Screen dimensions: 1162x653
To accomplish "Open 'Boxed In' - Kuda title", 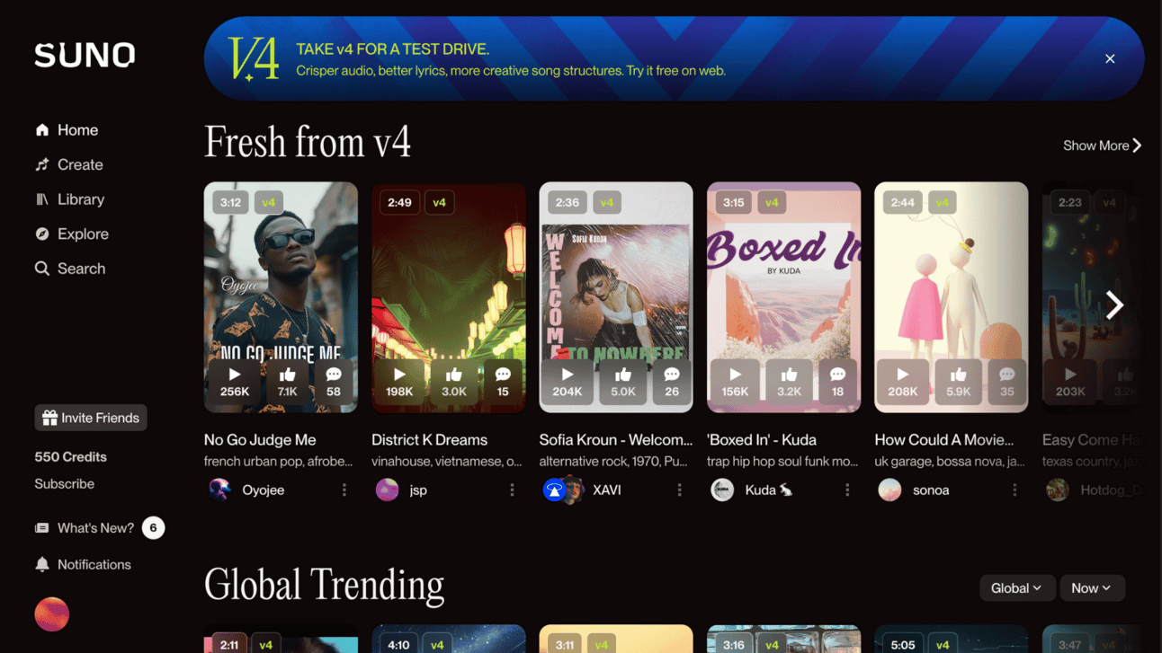I will pyautogui.click(x=762, y=439).
